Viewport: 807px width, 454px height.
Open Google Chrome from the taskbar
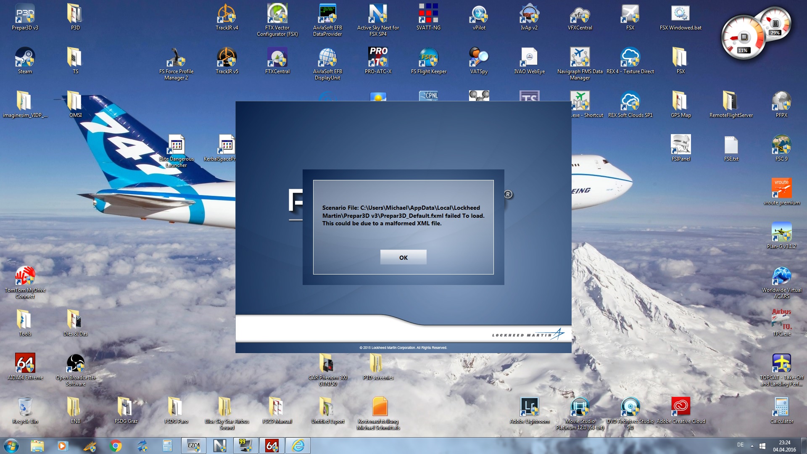[115, 446]
